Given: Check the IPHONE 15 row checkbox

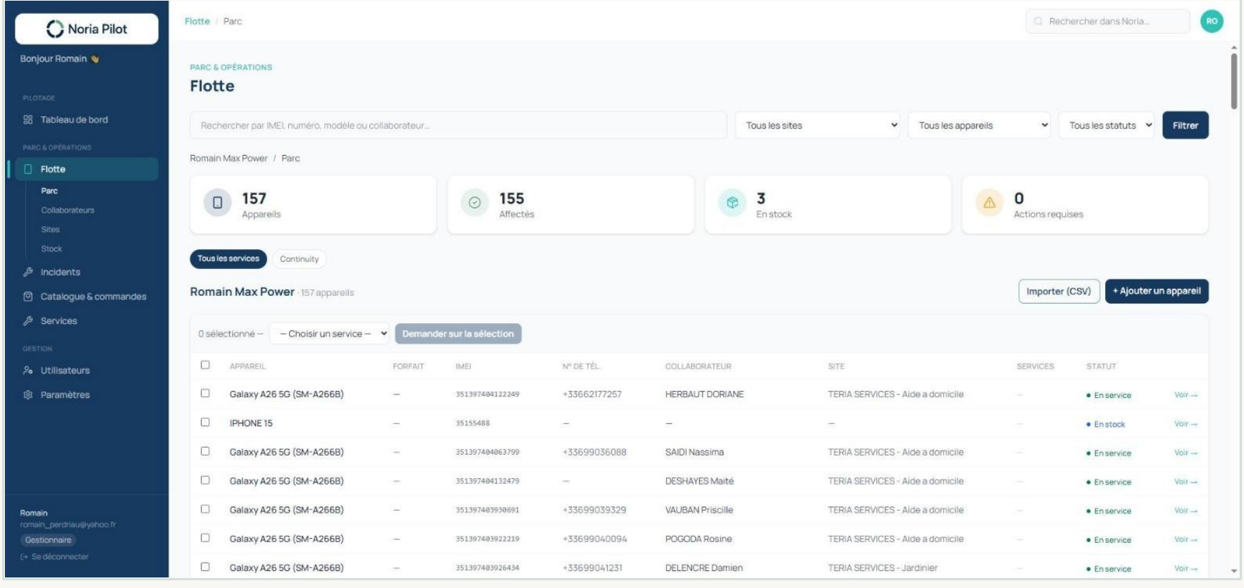Looking at the screenshot, I should (x=205, y=422).
